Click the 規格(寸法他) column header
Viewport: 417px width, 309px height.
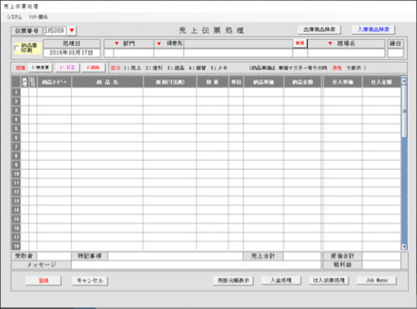[x=170, y=82]
